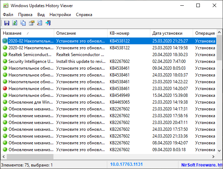Click the date 15.04.2020 15:39:08
This screenshot has height=169, width=223.
point(170,95)
